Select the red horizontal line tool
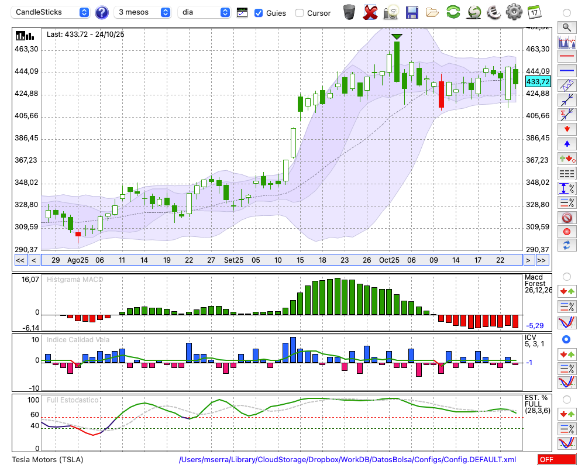Screen dimensions: 585x468 (x=566, y=57)
